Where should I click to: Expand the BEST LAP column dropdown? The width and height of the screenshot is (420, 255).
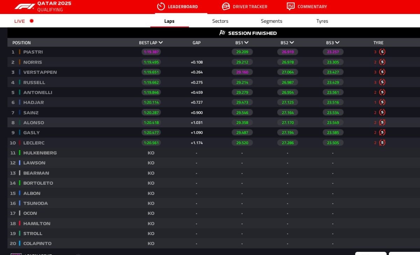click(161, 43)
